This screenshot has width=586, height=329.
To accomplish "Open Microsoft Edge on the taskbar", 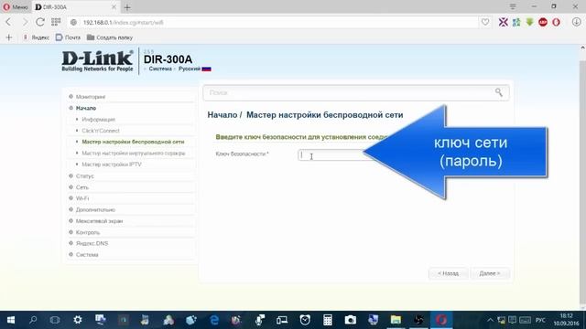I will (x=214, y=320).
